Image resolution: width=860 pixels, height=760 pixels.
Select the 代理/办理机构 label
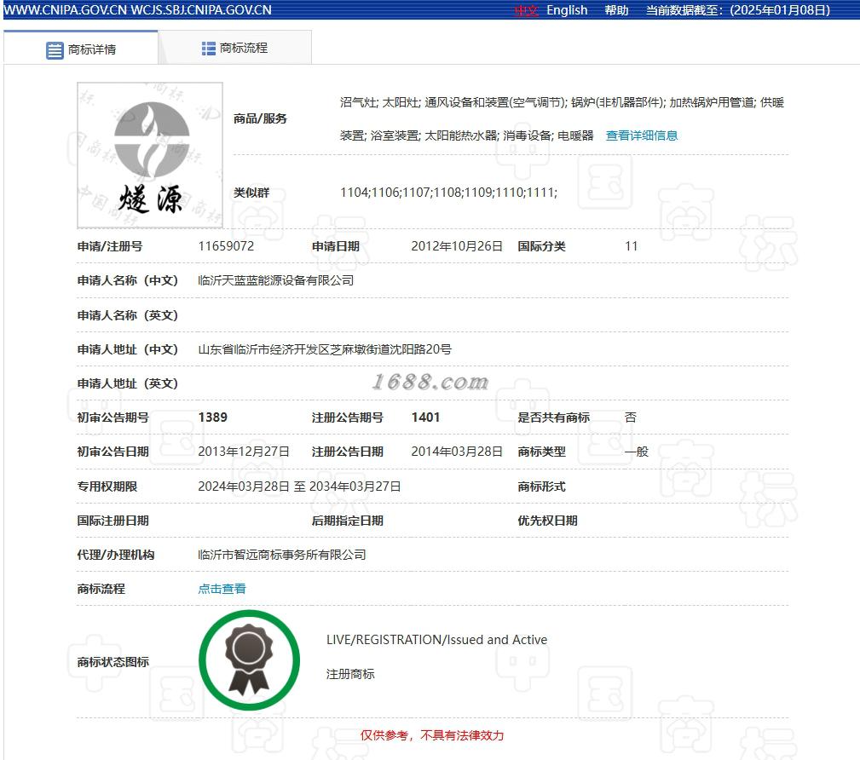pyautogui.click(x=116, y=555)
